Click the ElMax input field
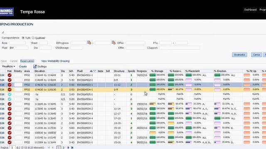 [x=135, y=43]
